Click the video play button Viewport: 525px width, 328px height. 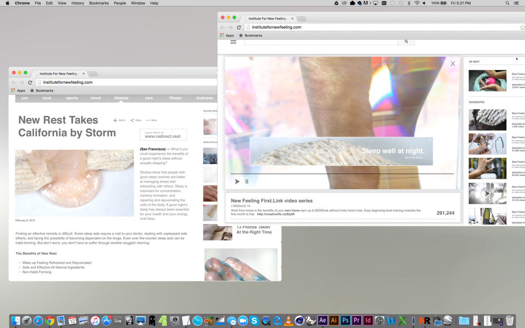[237, 182]
